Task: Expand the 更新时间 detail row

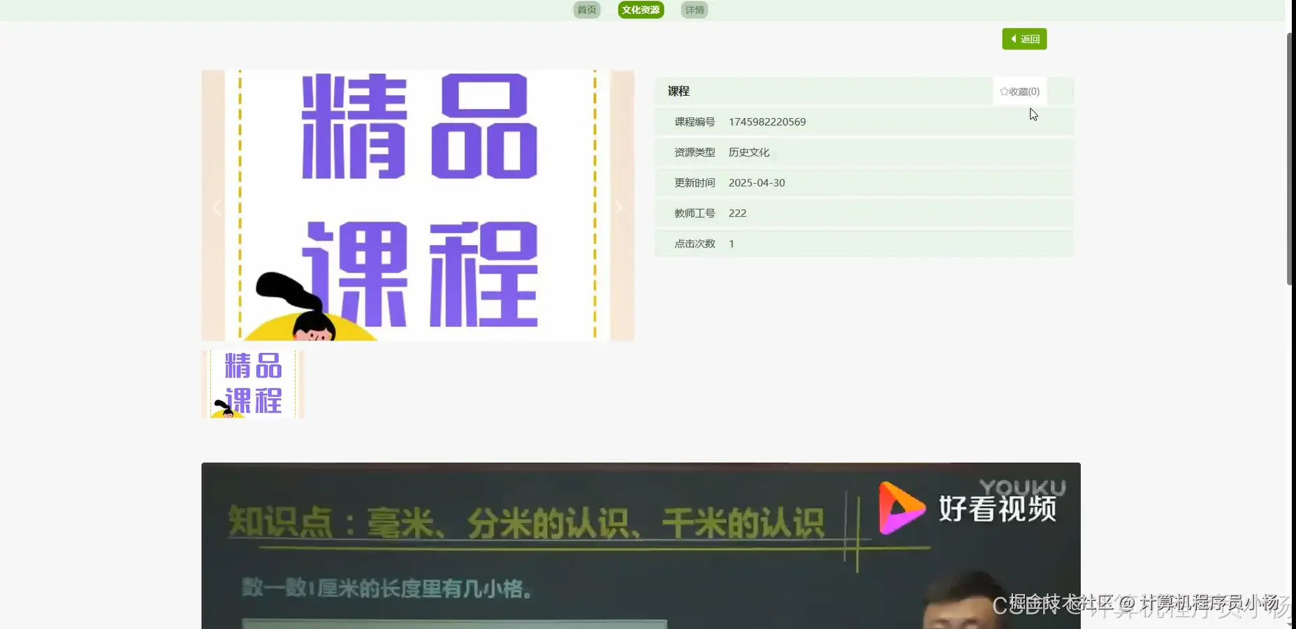Action: [x=694, y=182]
